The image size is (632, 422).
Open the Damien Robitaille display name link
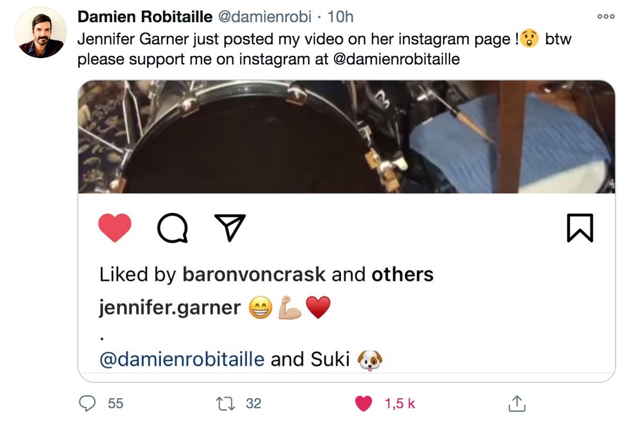[145, 17]
